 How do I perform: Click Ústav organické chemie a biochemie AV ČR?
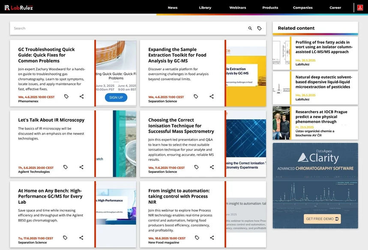click(x=315, y=133)
